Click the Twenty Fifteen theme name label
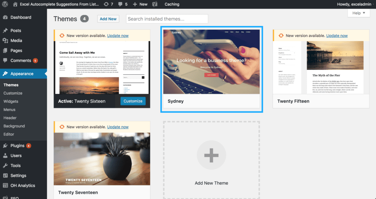376x199 pixels. 293,101
